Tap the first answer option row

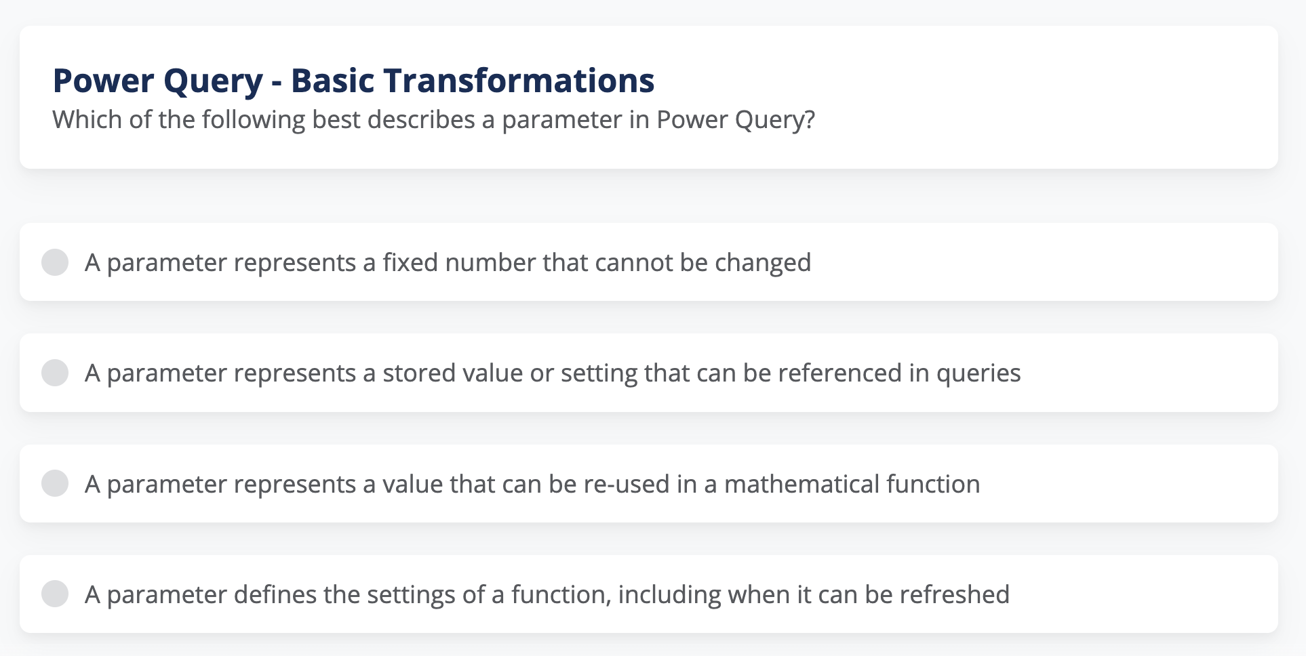tap(653, 262)
